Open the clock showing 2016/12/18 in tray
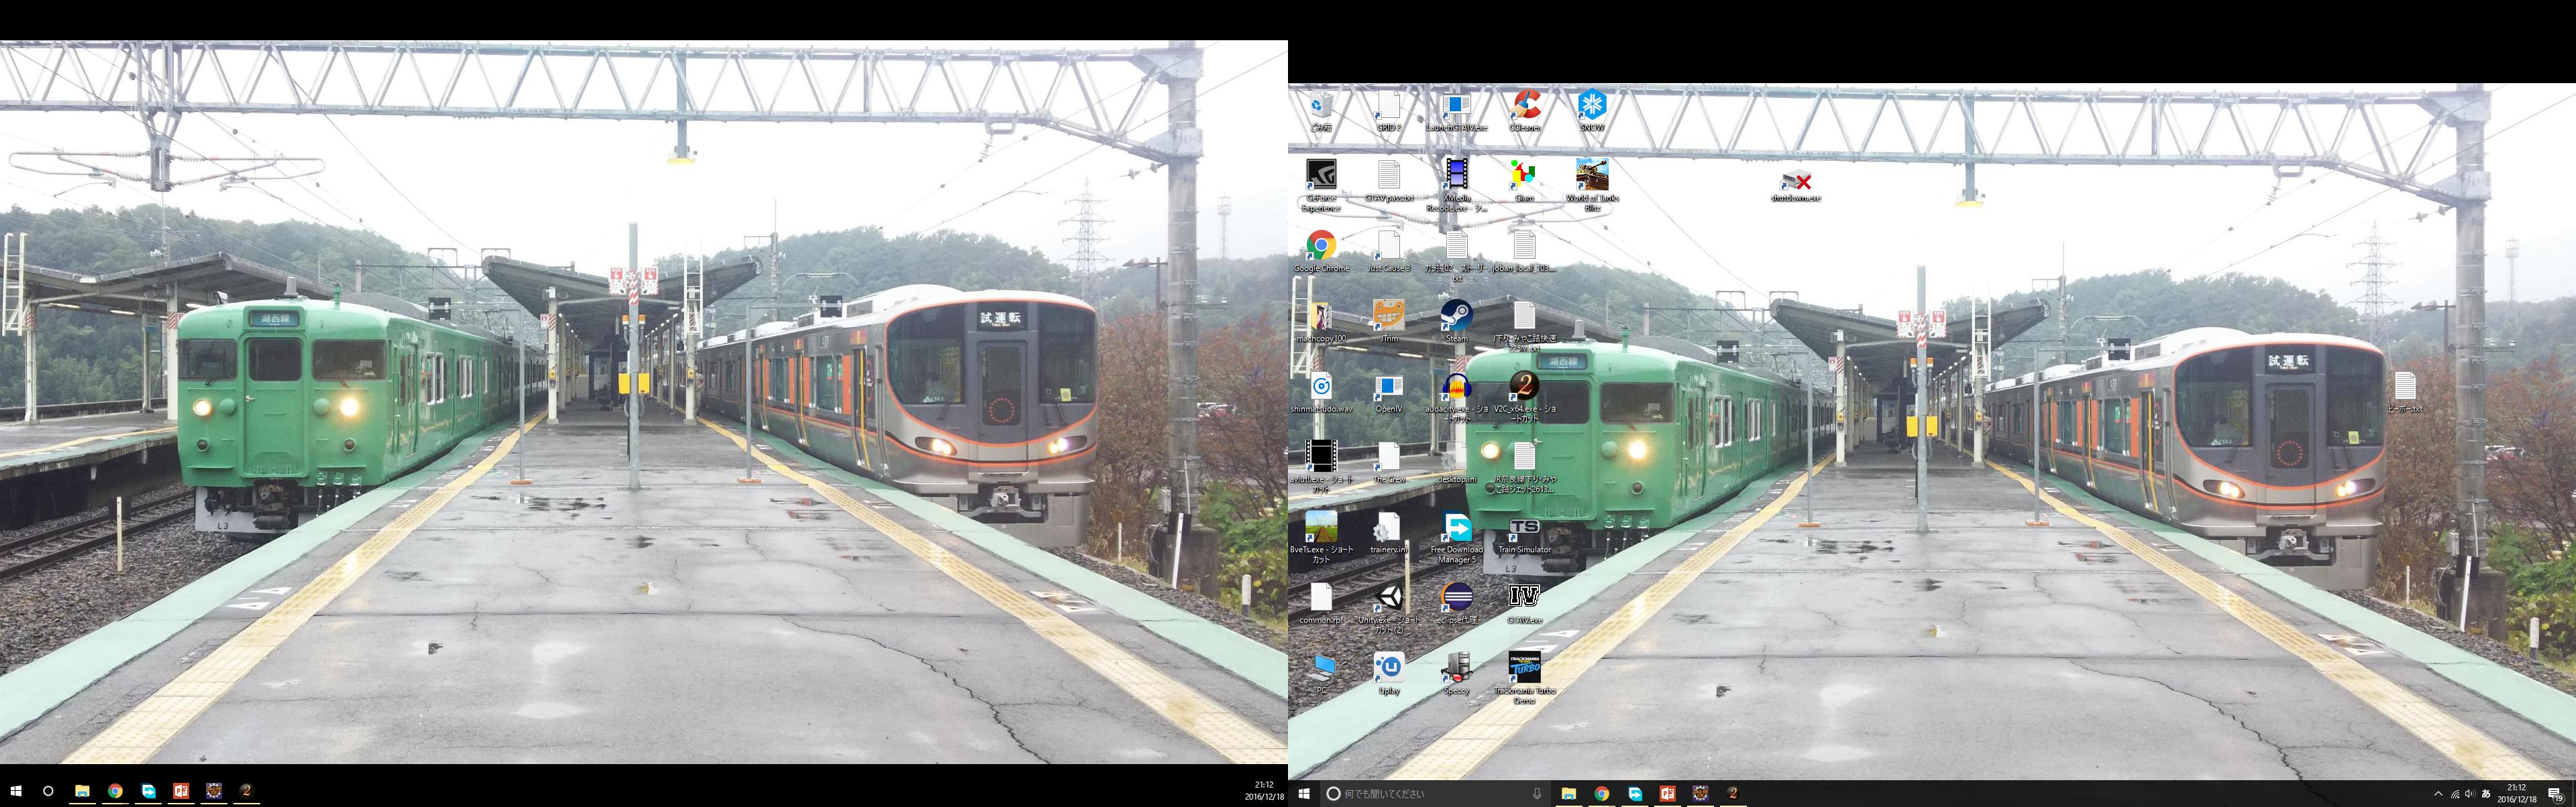The image size is (2576, 807). 2517,794
